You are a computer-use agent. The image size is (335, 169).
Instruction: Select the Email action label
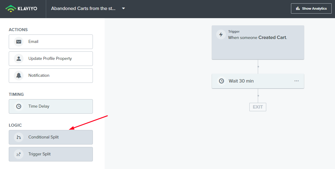[33, 41]
